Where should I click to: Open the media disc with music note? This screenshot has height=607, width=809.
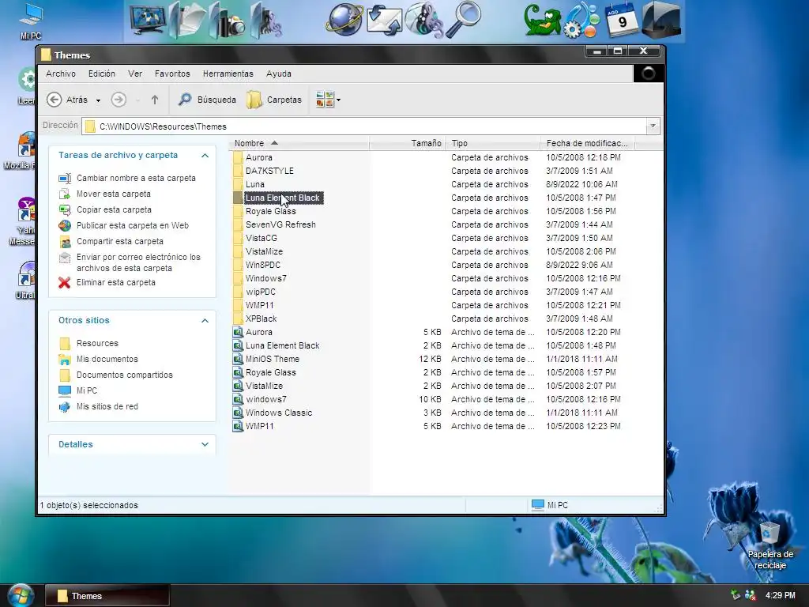(423, 21)
